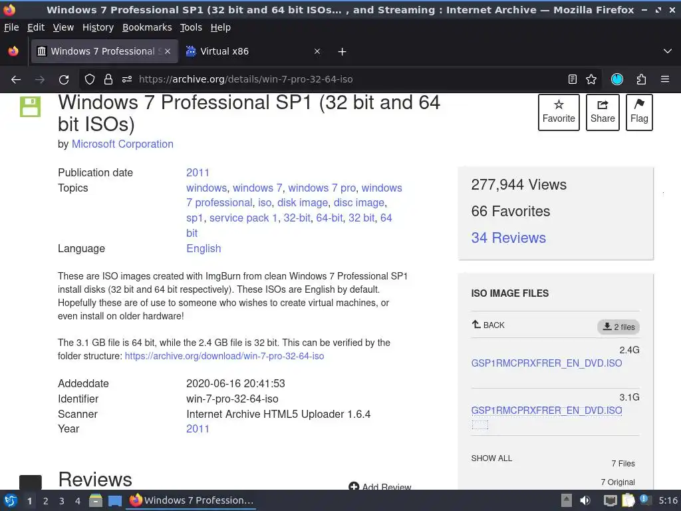Download the 3.1G GSP1RMCPRXFRER_EN_DVD.ISO
Viewport: 681px width, 511px height.
547,410
